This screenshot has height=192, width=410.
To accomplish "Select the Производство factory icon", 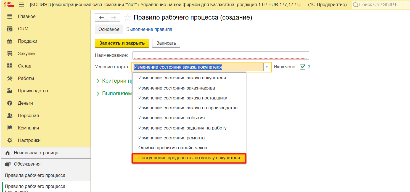I will (10, 91).
